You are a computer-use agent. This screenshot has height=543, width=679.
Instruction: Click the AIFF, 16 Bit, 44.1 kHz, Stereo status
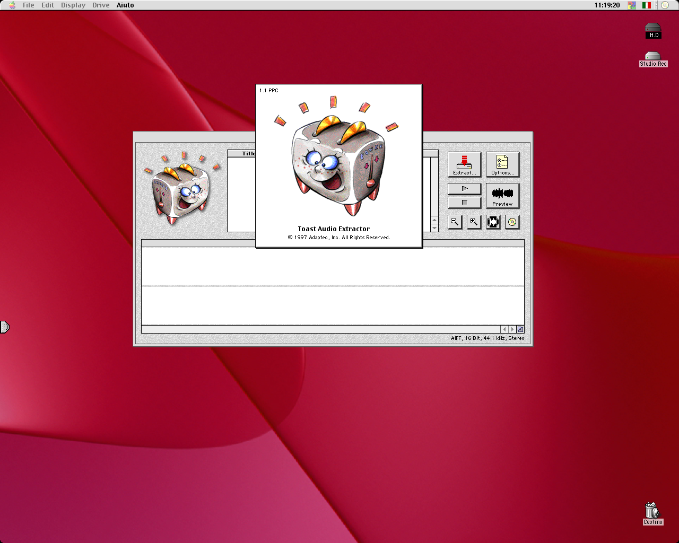[x=488, y=338]
